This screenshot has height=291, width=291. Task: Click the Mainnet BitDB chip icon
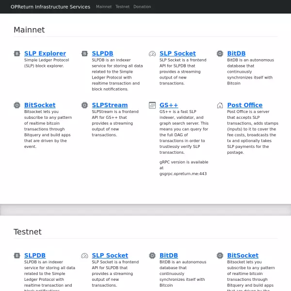click(x=220, y=54)
